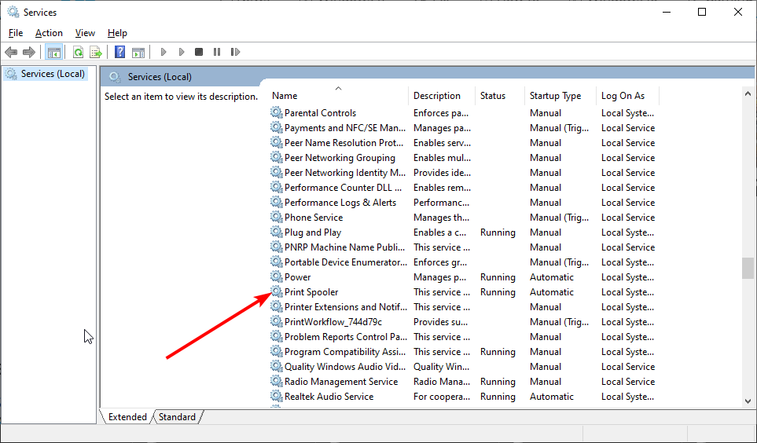Image resolution: width=757 pixels, height=443 pixels.
Task: Toggle Show/Hide Action Pane toolbar icon
Action: click(138, 52)
